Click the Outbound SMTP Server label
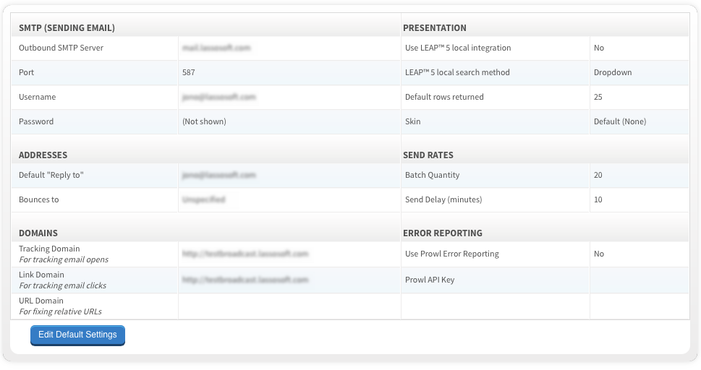 [x=61, y=48]
